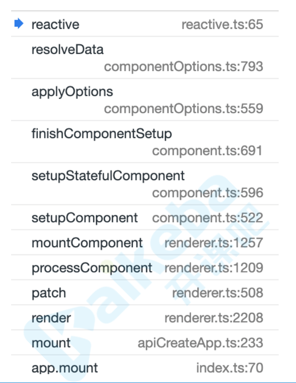Click the blue current-frame arrow icon
Screen dimensions: 296x383
(19, 24)
